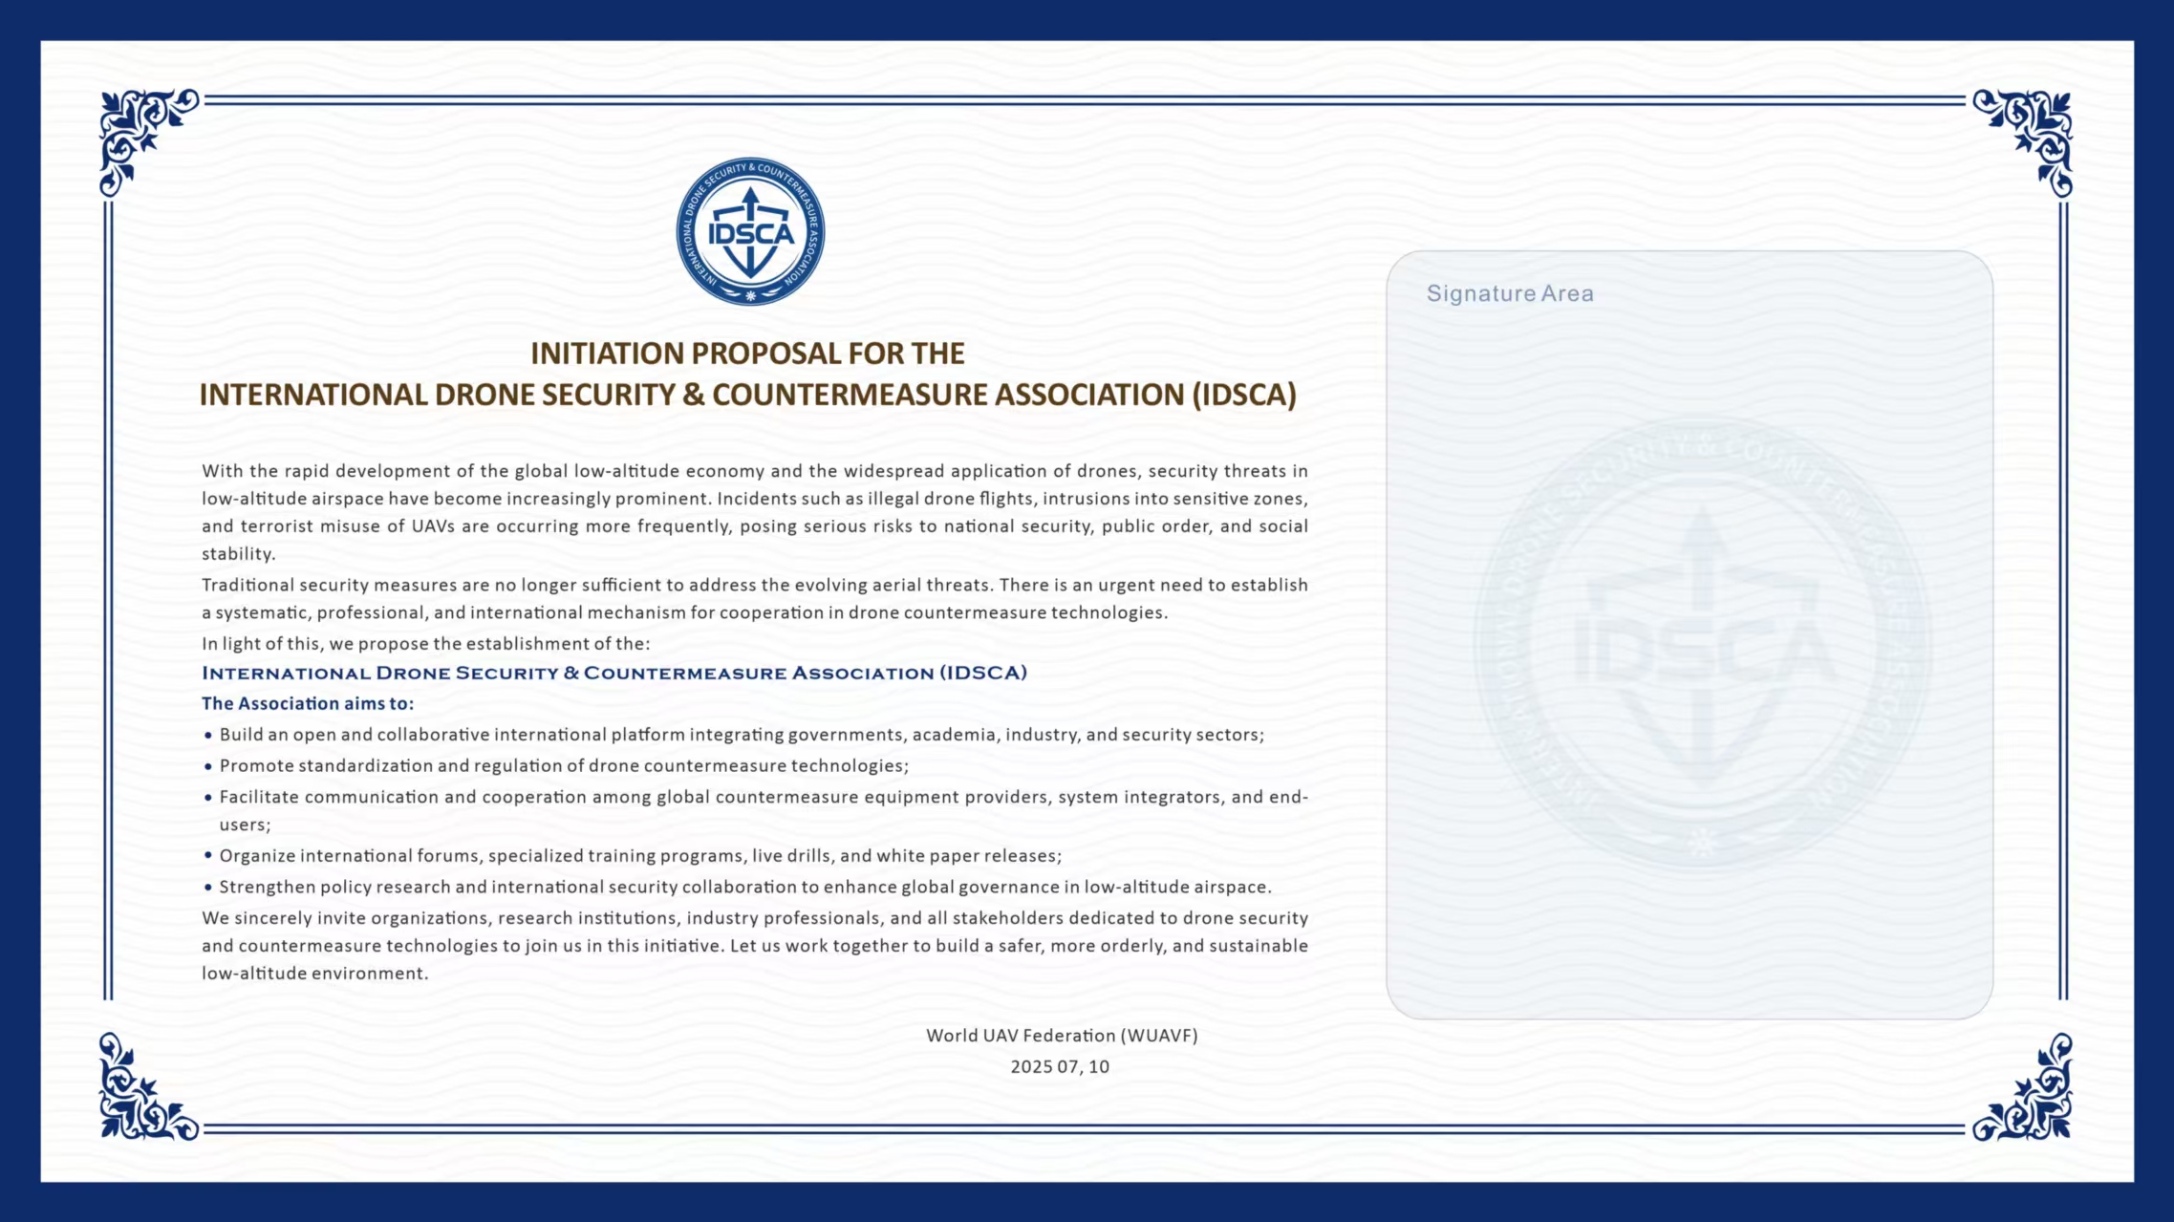Click the 'Signature Area' label
The width and height of the screenshot is (2174, 1222).
pyautogui.click(x=1510, y=293)
